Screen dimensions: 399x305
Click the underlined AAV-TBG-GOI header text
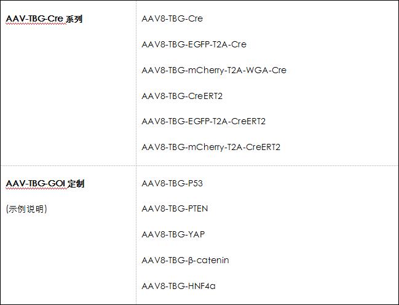coord(35,184)
